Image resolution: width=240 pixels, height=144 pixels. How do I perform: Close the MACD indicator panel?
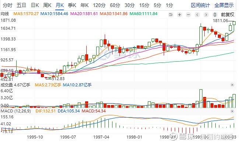pyautogui.click(x=232, y=111)
